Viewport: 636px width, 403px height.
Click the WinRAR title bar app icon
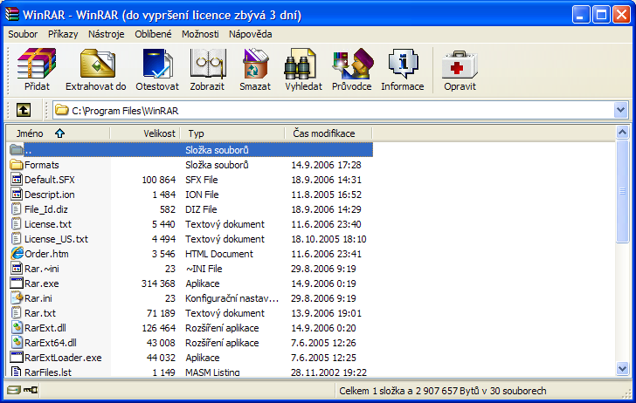[11, 14]
